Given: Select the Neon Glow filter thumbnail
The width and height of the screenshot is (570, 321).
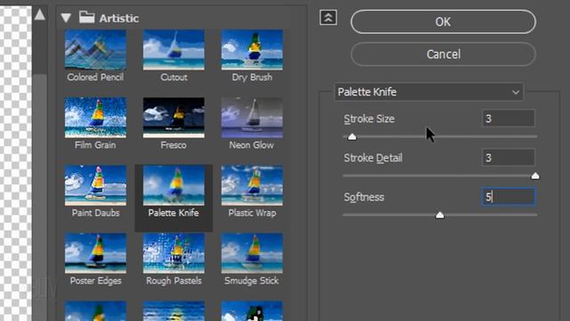Looking at the screenshot, I should [x=252, y=118].
